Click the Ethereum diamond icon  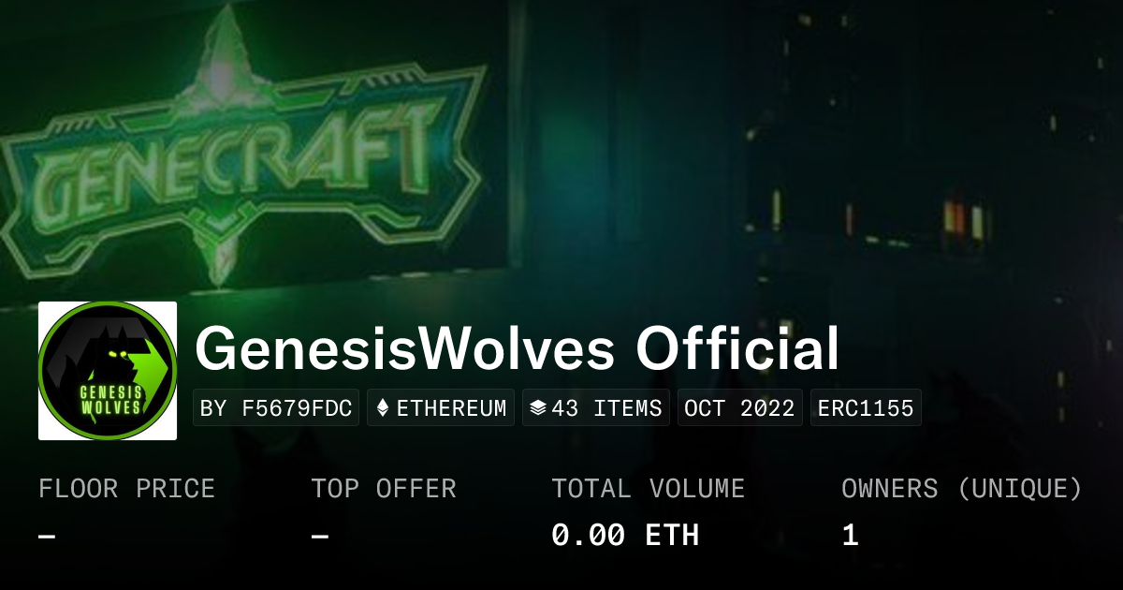[382, 408]
